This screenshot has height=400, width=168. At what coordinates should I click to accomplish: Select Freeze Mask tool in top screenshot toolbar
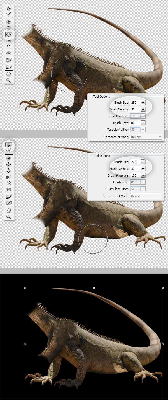[9, 60]
